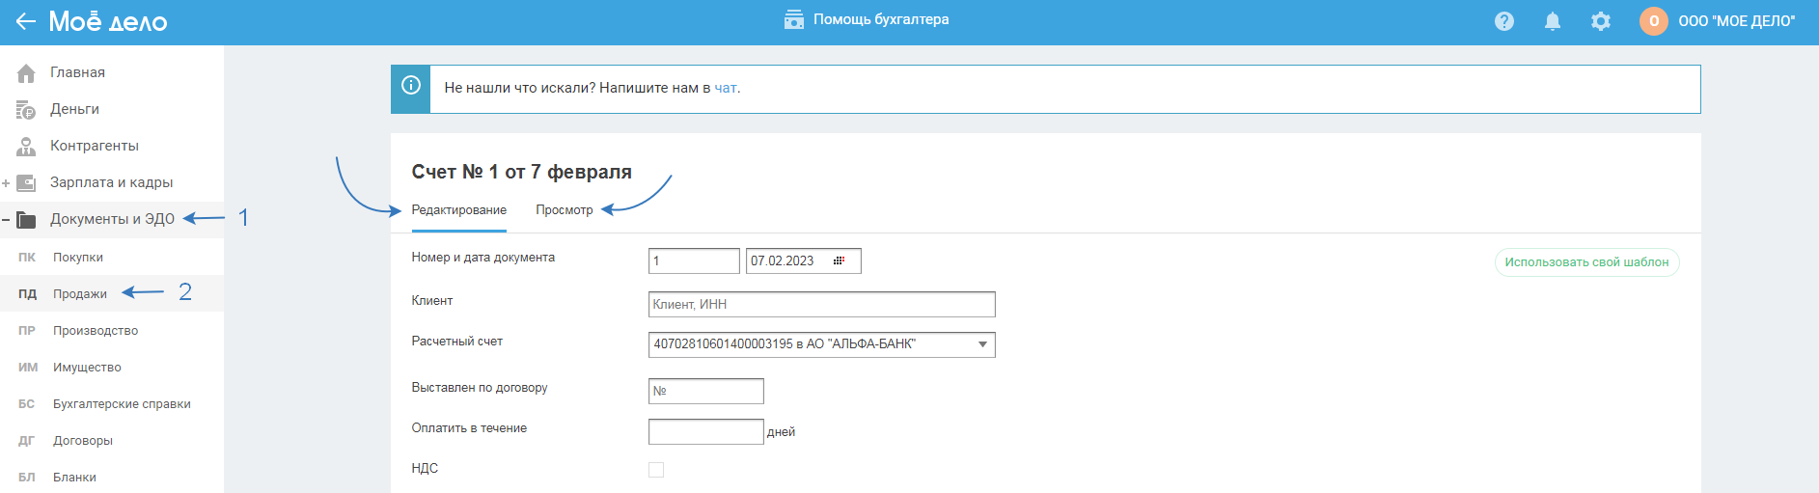Click Использовать свой шаблон button

point(1586,262)
